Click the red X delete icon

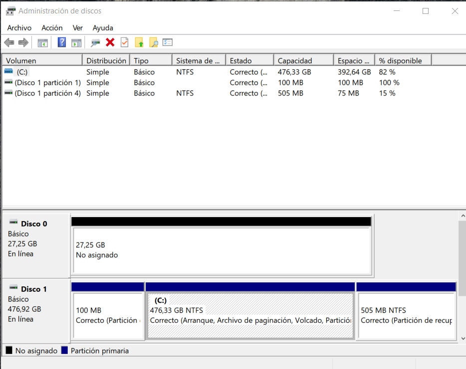click(x=110, y=43)
